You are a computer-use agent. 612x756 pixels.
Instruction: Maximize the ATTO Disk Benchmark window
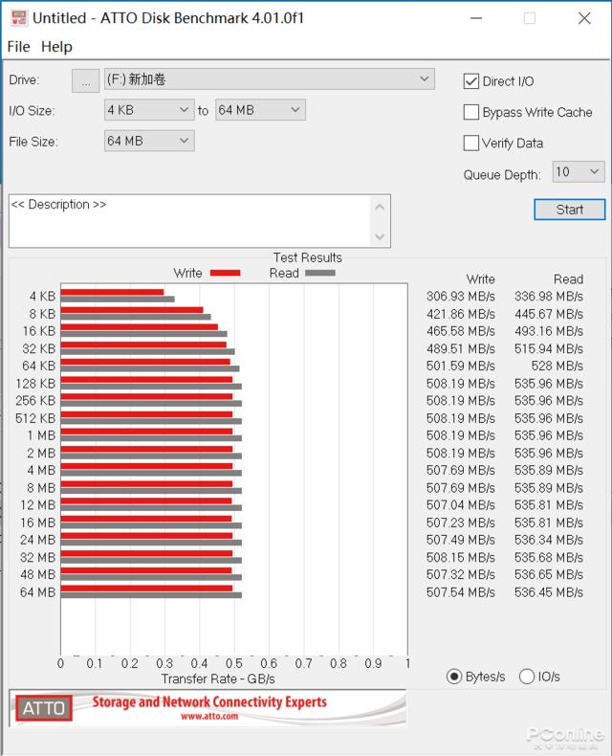pos(530,18)
